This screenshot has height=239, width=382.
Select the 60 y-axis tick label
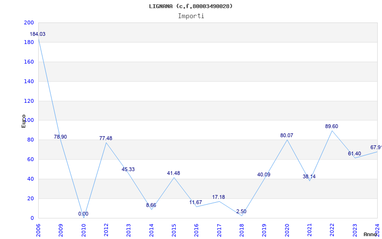click(30, 160)
